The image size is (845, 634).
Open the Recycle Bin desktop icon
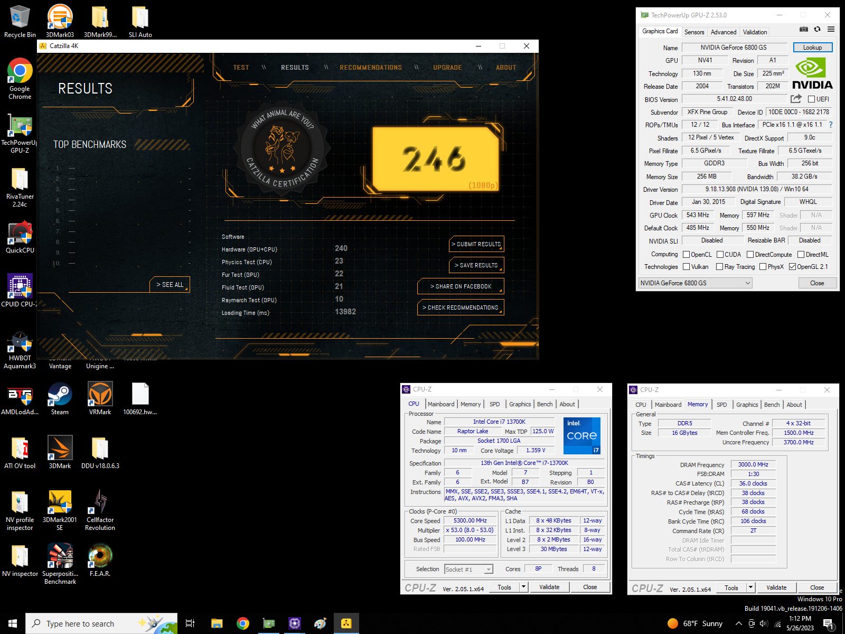(x=20, y=21)
